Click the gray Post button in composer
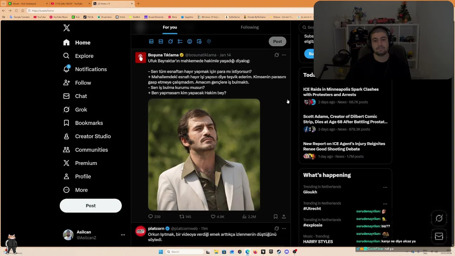Viewport: 455px width, 256px height. coord(277,42)
